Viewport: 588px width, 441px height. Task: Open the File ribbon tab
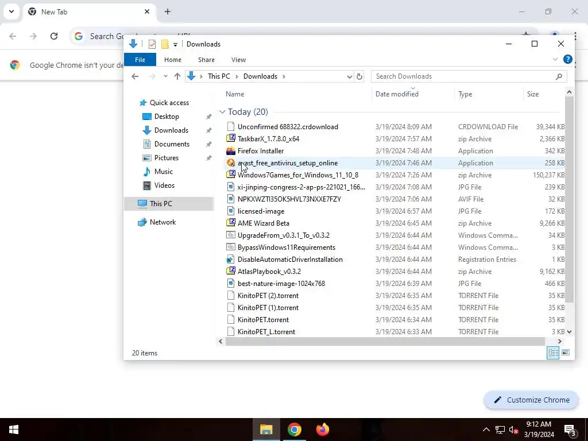[140, 60]
